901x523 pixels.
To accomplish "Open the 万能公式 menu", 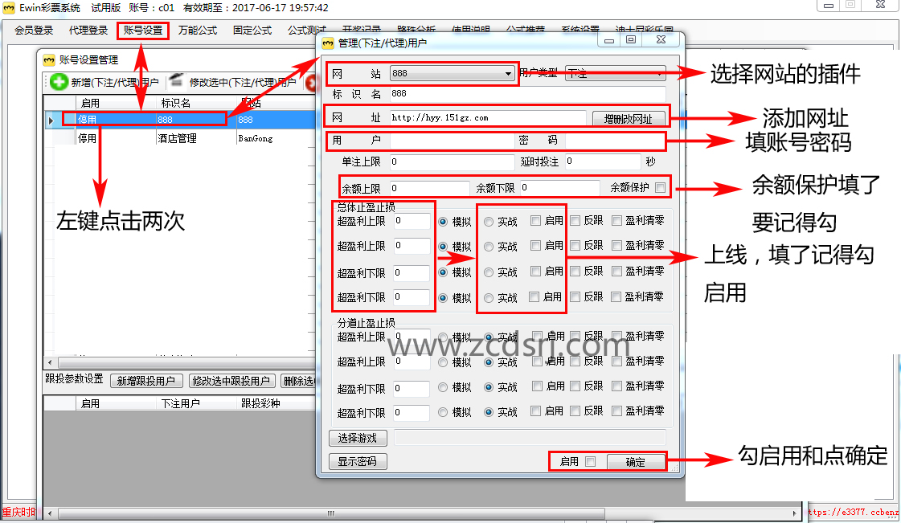I will [x=198, y=31].
